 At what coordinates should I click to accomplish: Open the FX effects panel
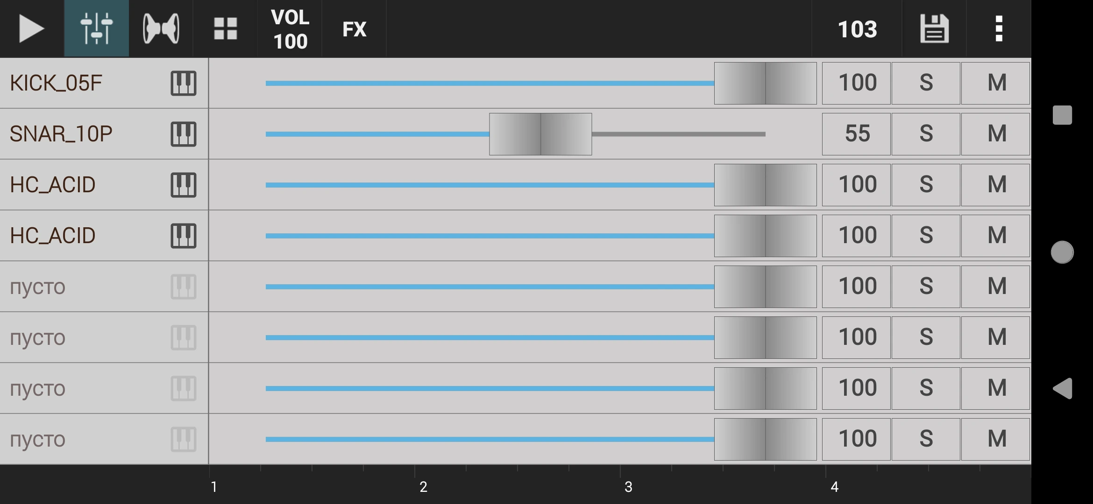click(x=354, y=28)
